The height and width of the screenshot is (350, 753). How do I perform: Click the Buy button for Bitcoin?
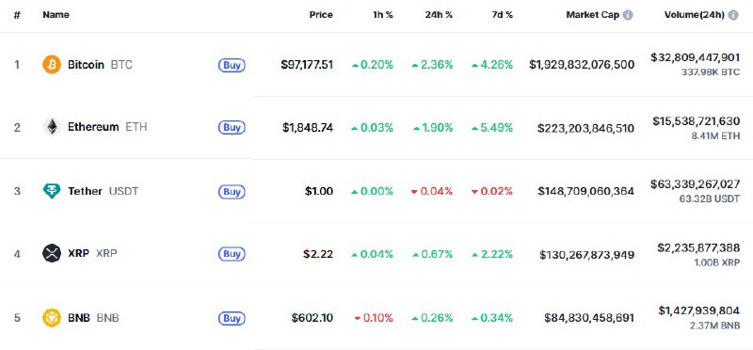point(232,65)
